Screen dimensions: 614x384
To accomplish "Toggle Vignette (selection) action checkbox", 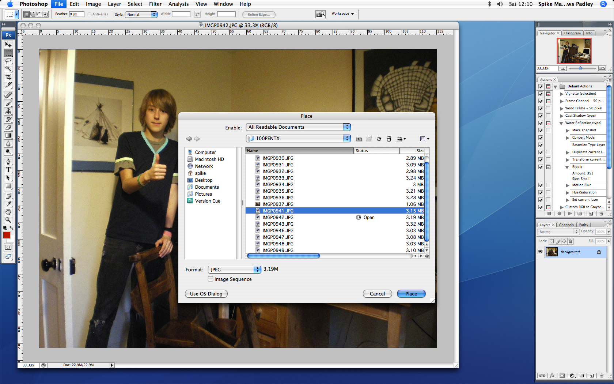I will [541, 94].
